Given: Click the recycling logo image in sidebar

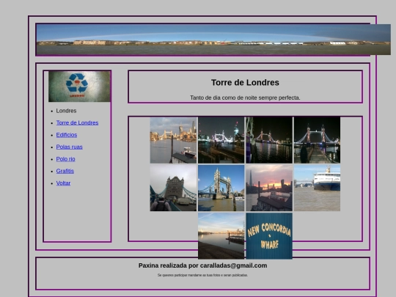Looking at the screenshot, I should (x=79, y=87).
